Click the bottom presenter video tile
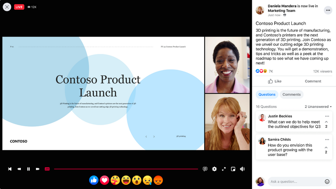This screenshot has height=189, width=336. tap(227, 122)
